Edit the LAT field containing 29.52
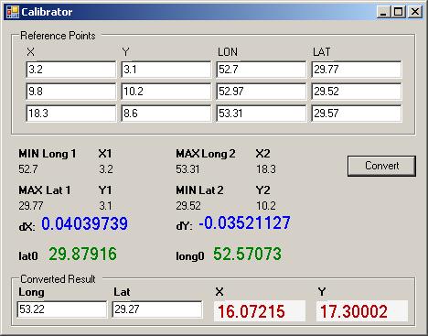 [356, 92]
